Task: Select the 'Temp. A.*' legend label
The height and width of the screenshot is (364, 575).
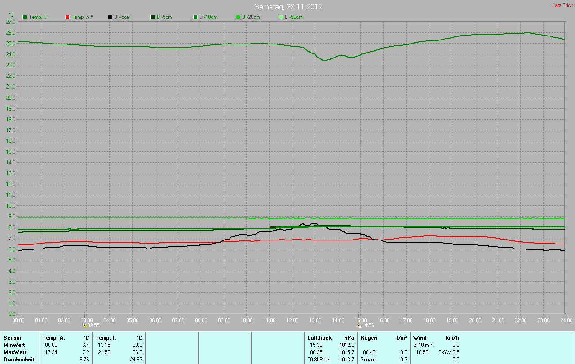Action: click(x=82, y=17)
